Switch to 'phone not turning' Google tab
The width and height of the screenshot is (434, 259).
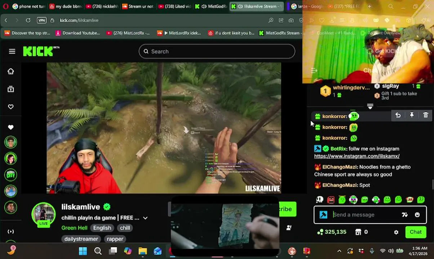click(x=28, y=6)
